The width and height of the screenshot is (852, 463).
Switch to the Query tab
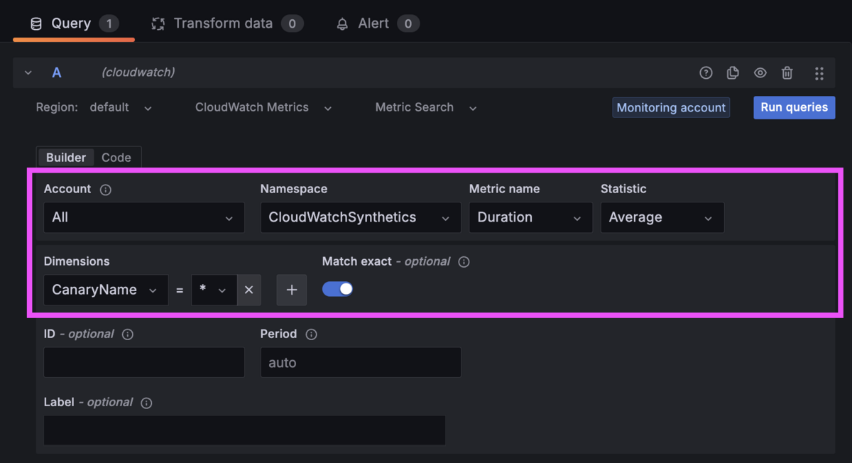coord(74,23)
